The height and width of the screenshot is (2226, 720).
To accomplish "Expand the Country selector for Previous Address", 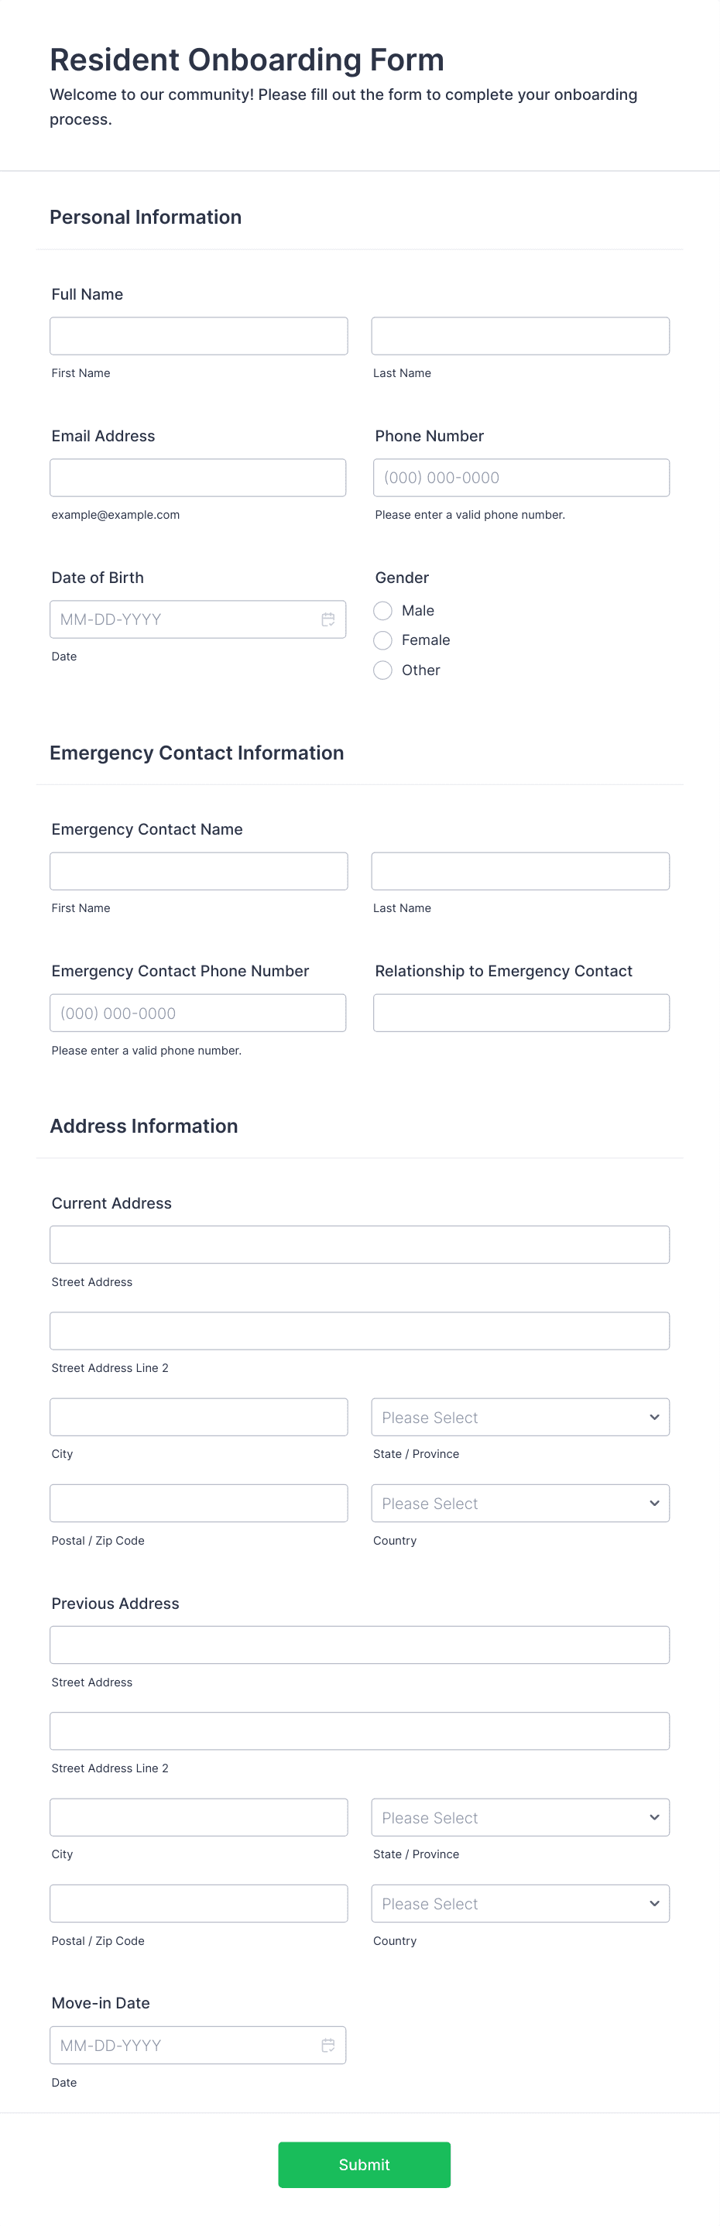I will click(x=519, y=1903).
